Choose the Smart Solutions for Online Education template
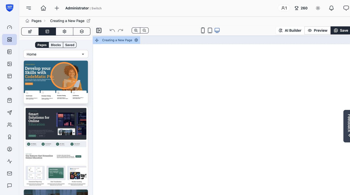Image resolution: width=350 pixels, height=195 pixels. tap(56, 146)
